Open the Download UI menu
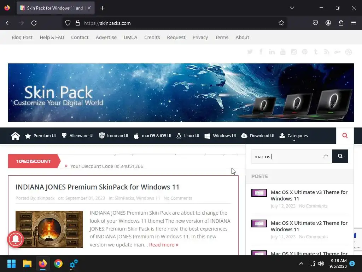 click(258, 136)
